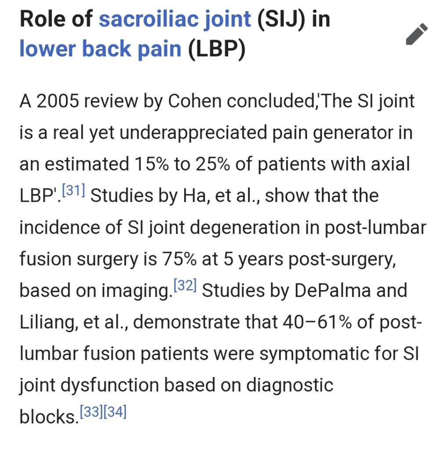Click "Role of" at heading start
Screen dimensions: 448x450
(56, 19)
